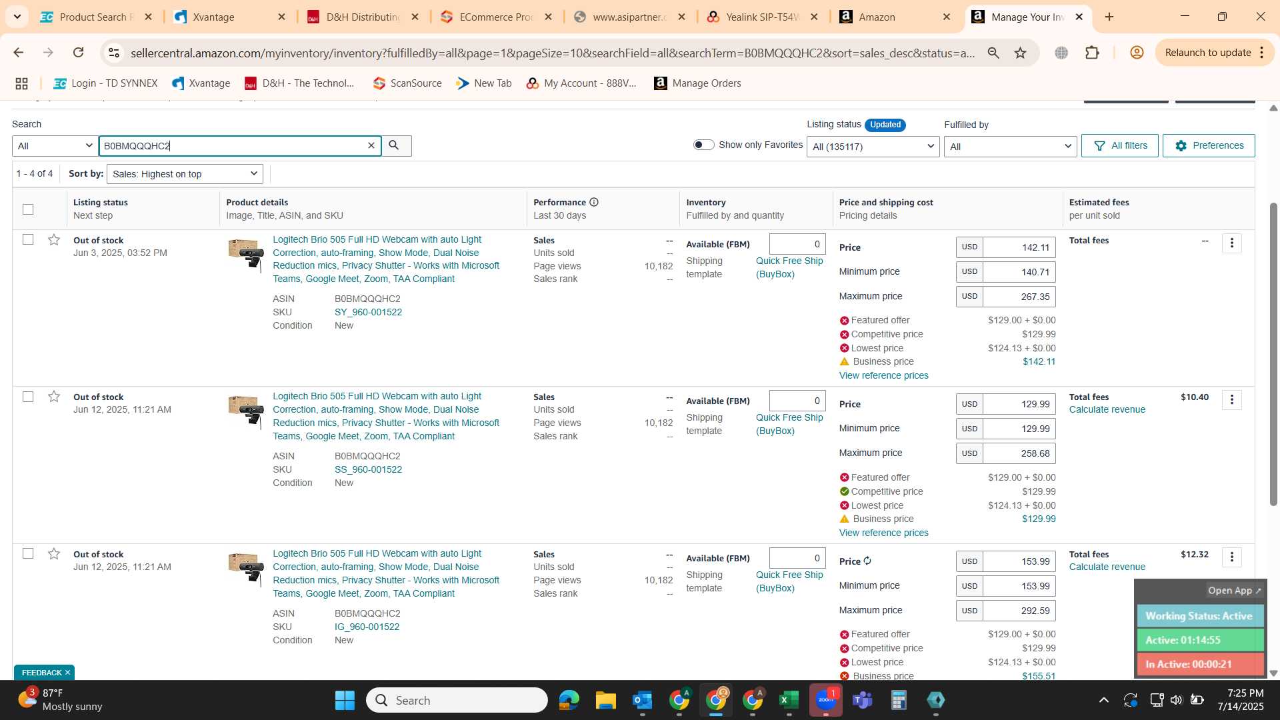The height and width of the screenshot is (720, 1280).
Task: Open File Explorer from the taskbar
Action: (605, 700)
